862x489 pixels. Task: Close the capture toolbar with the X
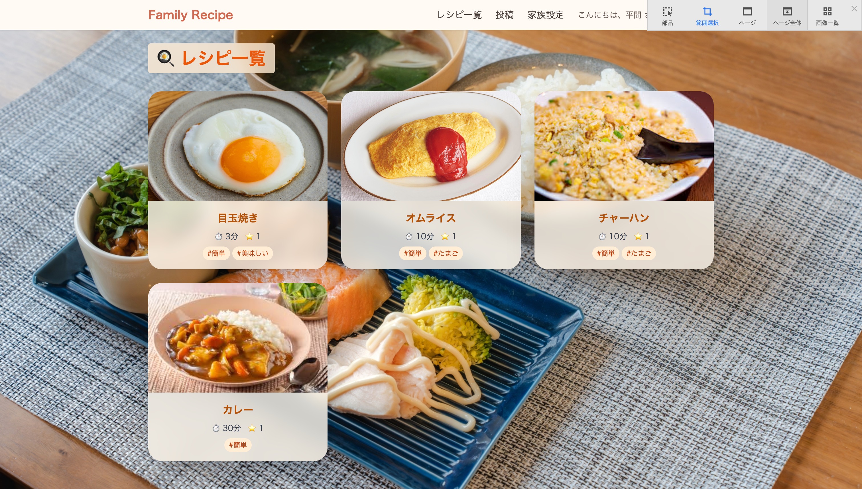tap(854, 9)
